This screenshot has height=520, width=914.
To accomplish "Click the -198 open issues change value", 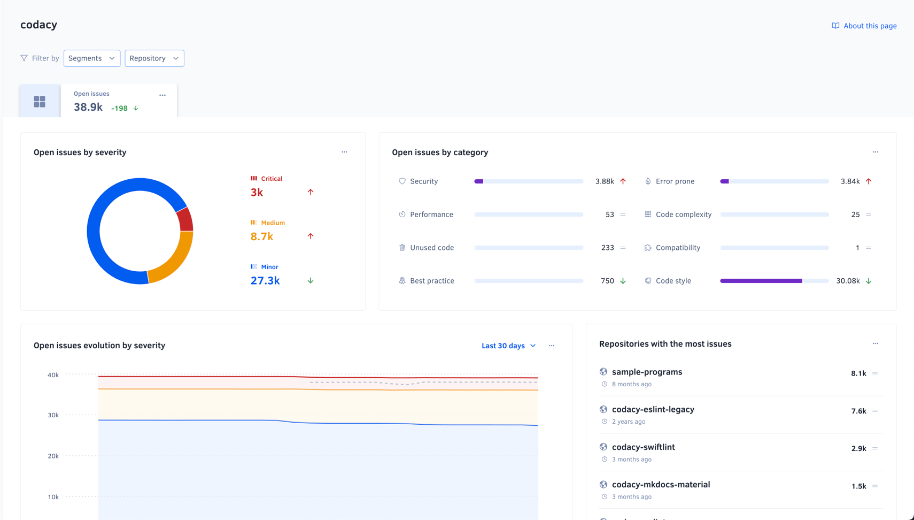I will [x=119, y=108].
